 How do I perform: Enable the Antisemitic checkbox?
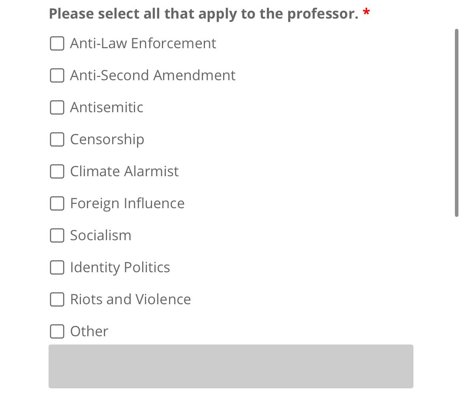[57, 107]
